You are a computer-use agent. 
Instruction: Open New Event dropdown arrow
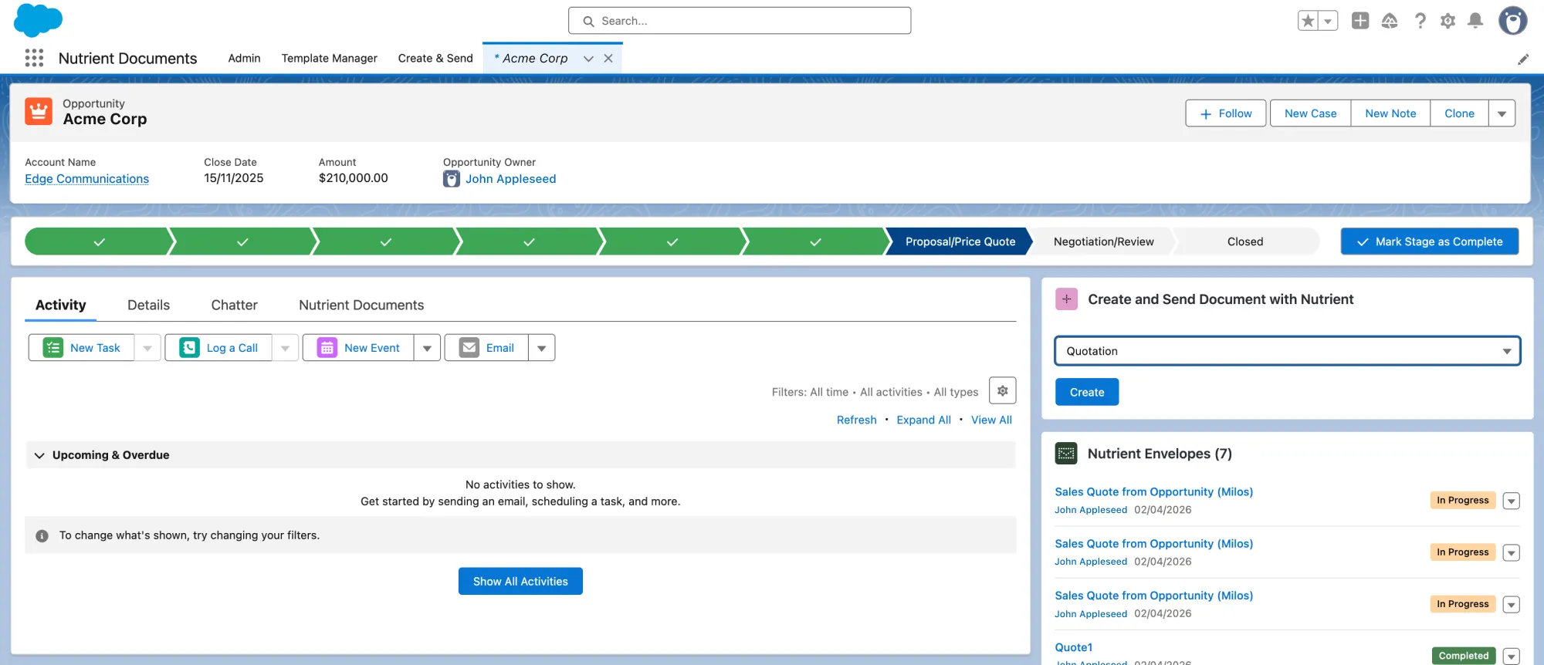427,348
